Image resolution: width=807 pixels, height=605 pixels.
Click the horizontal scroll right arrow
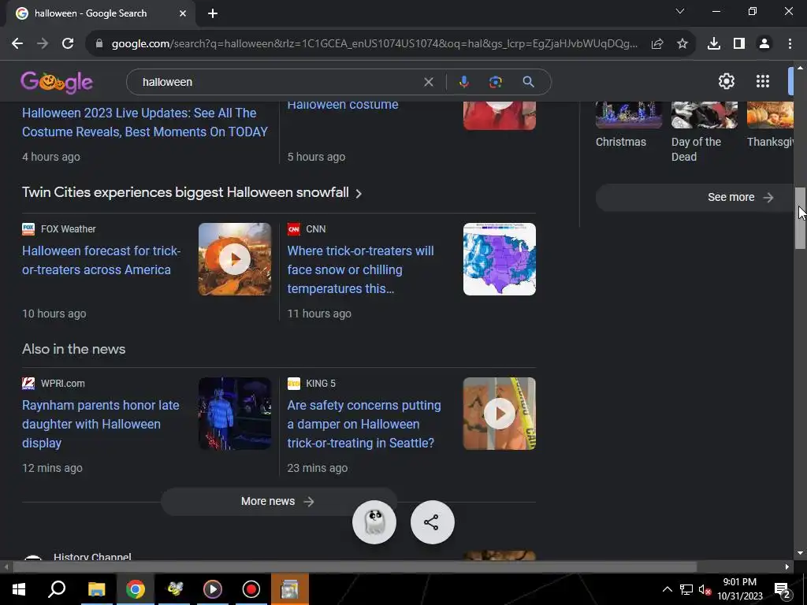pyautogui.click(x=787, y=566)
